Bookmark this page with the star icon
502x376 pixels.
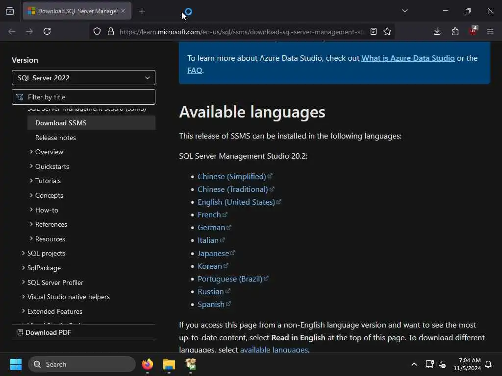tap(387, 31)
